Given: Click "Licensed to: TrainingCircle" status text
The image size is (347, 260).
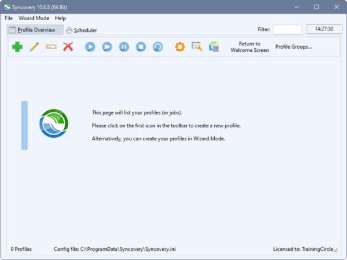Looking at the screenshot, I should [x=303, y=249].
